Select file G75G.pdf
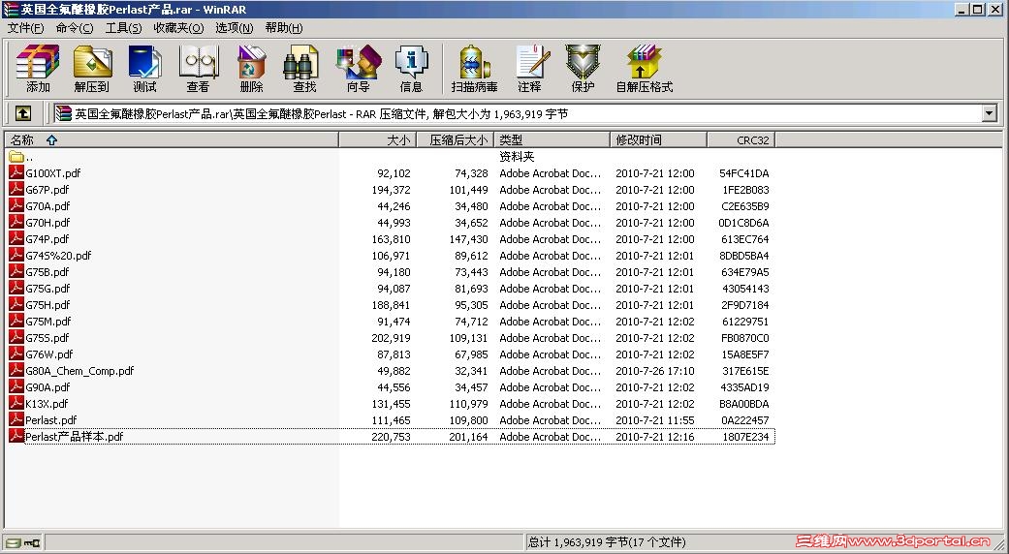This screenshot has width=1009, height=554. (47, 289)
